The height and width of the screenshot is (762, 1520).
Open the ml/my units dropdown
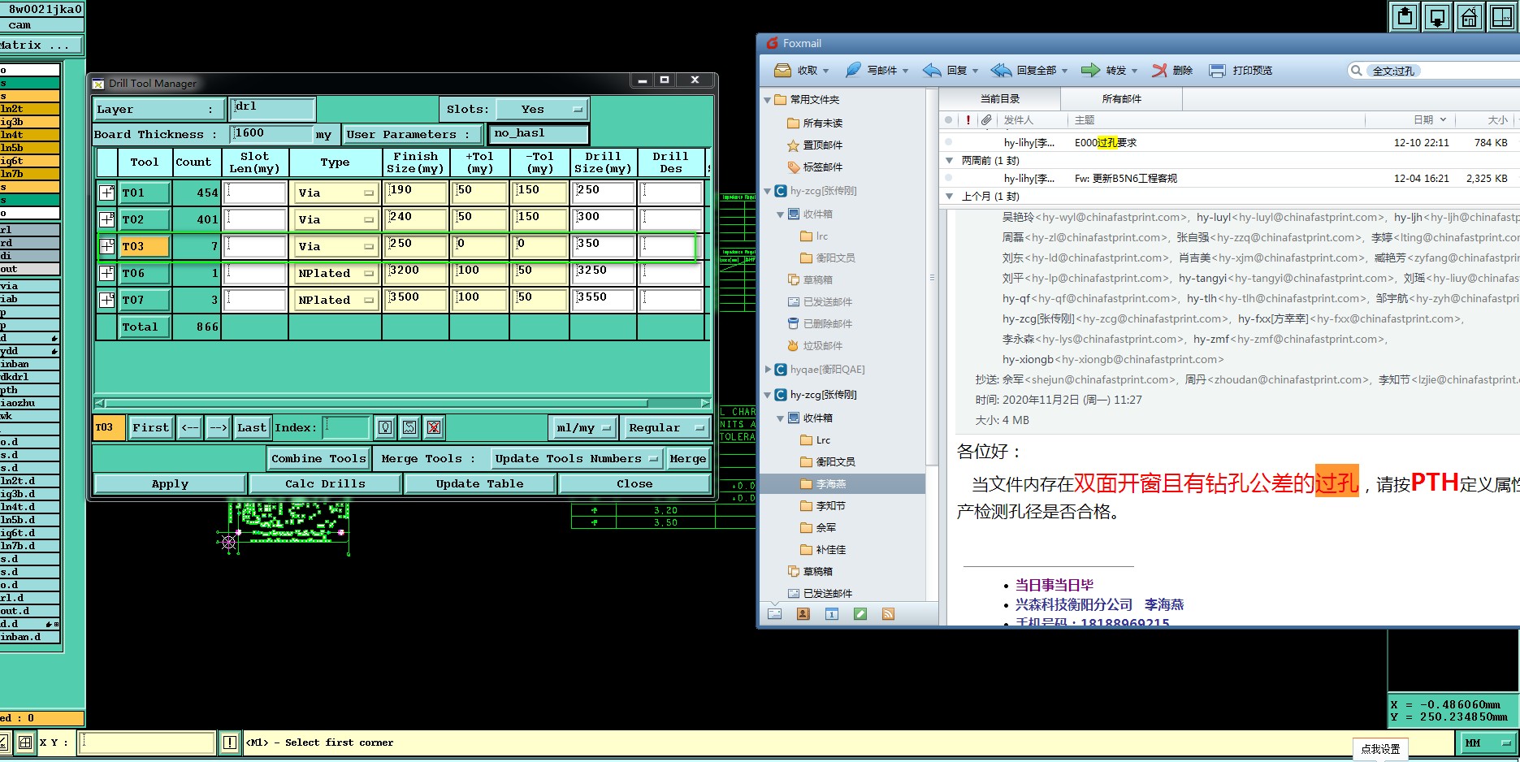pos(582,427)
